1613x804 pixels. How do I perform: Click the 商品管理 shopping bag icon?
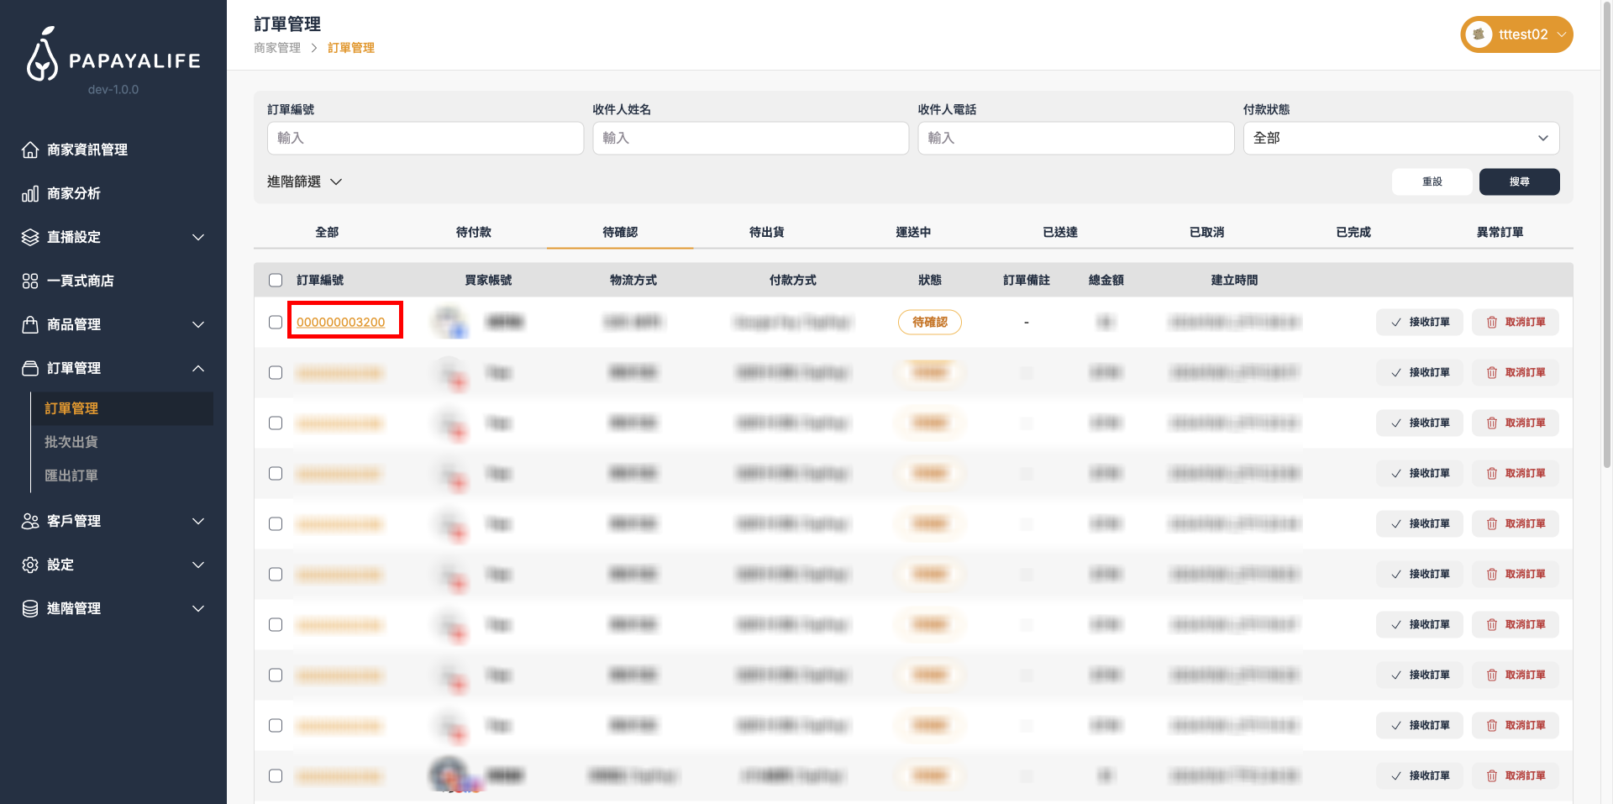30,324
